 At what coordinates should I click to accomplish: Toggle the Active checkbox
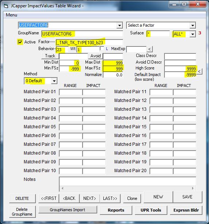(x=20, y=42)
